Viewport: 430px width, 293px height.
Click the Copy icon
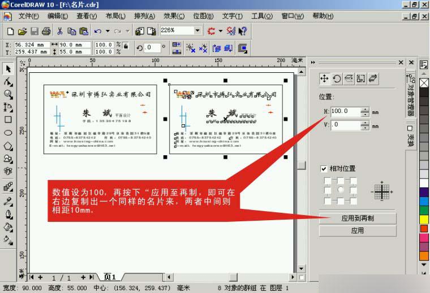72,31
